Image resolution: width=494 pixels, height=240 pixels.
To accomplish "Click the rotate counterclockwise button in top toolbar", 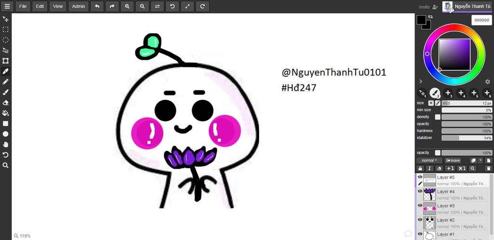I will (172, 6).
